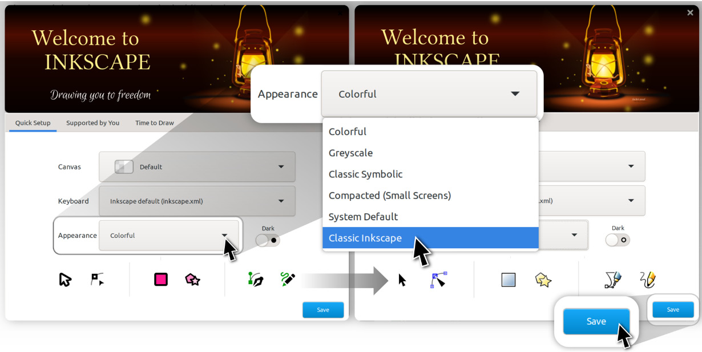Screen dimensions: 702x352
Task: Choose Classic Symbolic from the list
Action: [x=430, y=174]
